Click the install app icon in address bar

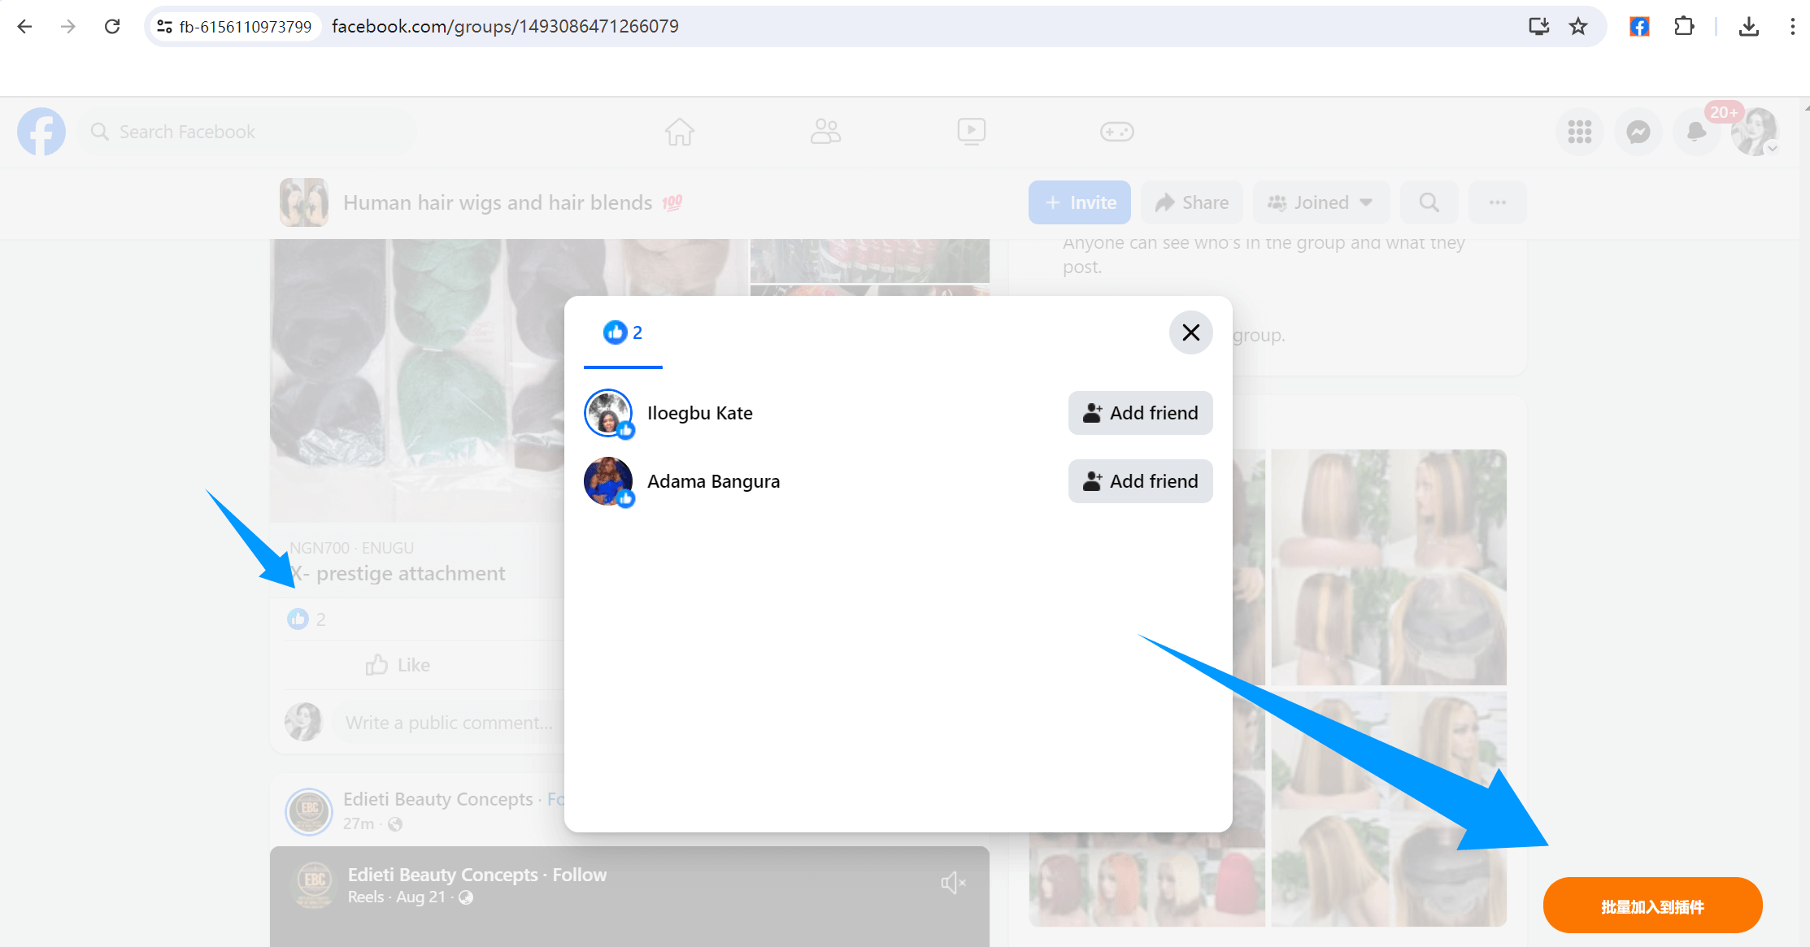click(x=1538, y=26)
